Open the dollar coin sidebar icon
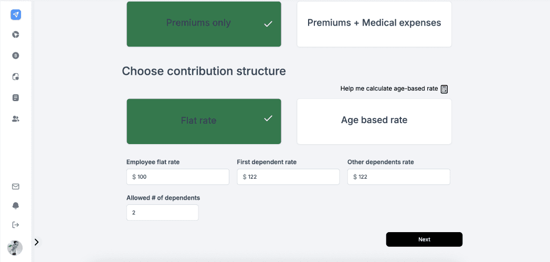 point(16,56)
